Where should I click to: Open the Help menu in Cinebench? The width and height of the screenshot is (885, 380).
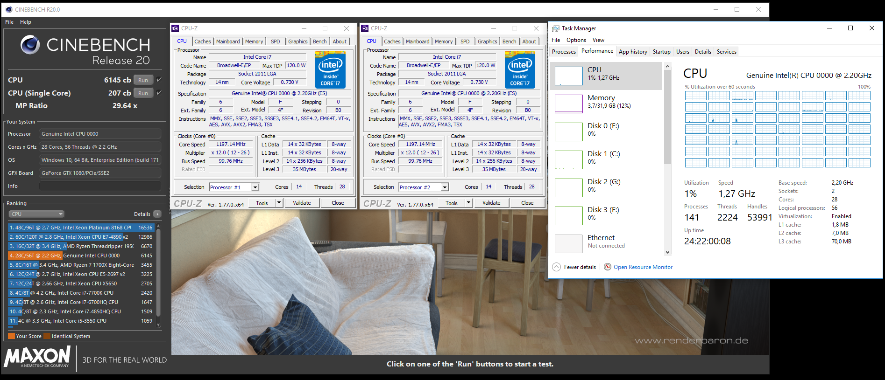click(x=26, y=22)
